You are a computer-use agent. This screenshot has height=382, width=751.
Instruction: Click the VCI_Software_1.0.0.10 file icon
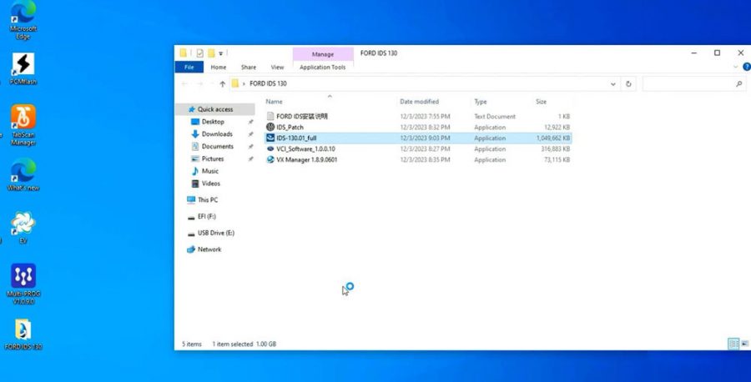(x=270, y=148)
